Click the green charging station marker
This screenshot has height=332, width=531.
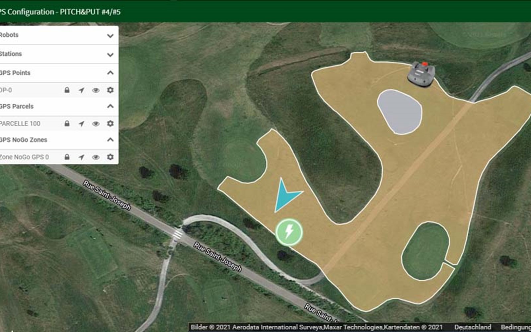click(289, 231)
